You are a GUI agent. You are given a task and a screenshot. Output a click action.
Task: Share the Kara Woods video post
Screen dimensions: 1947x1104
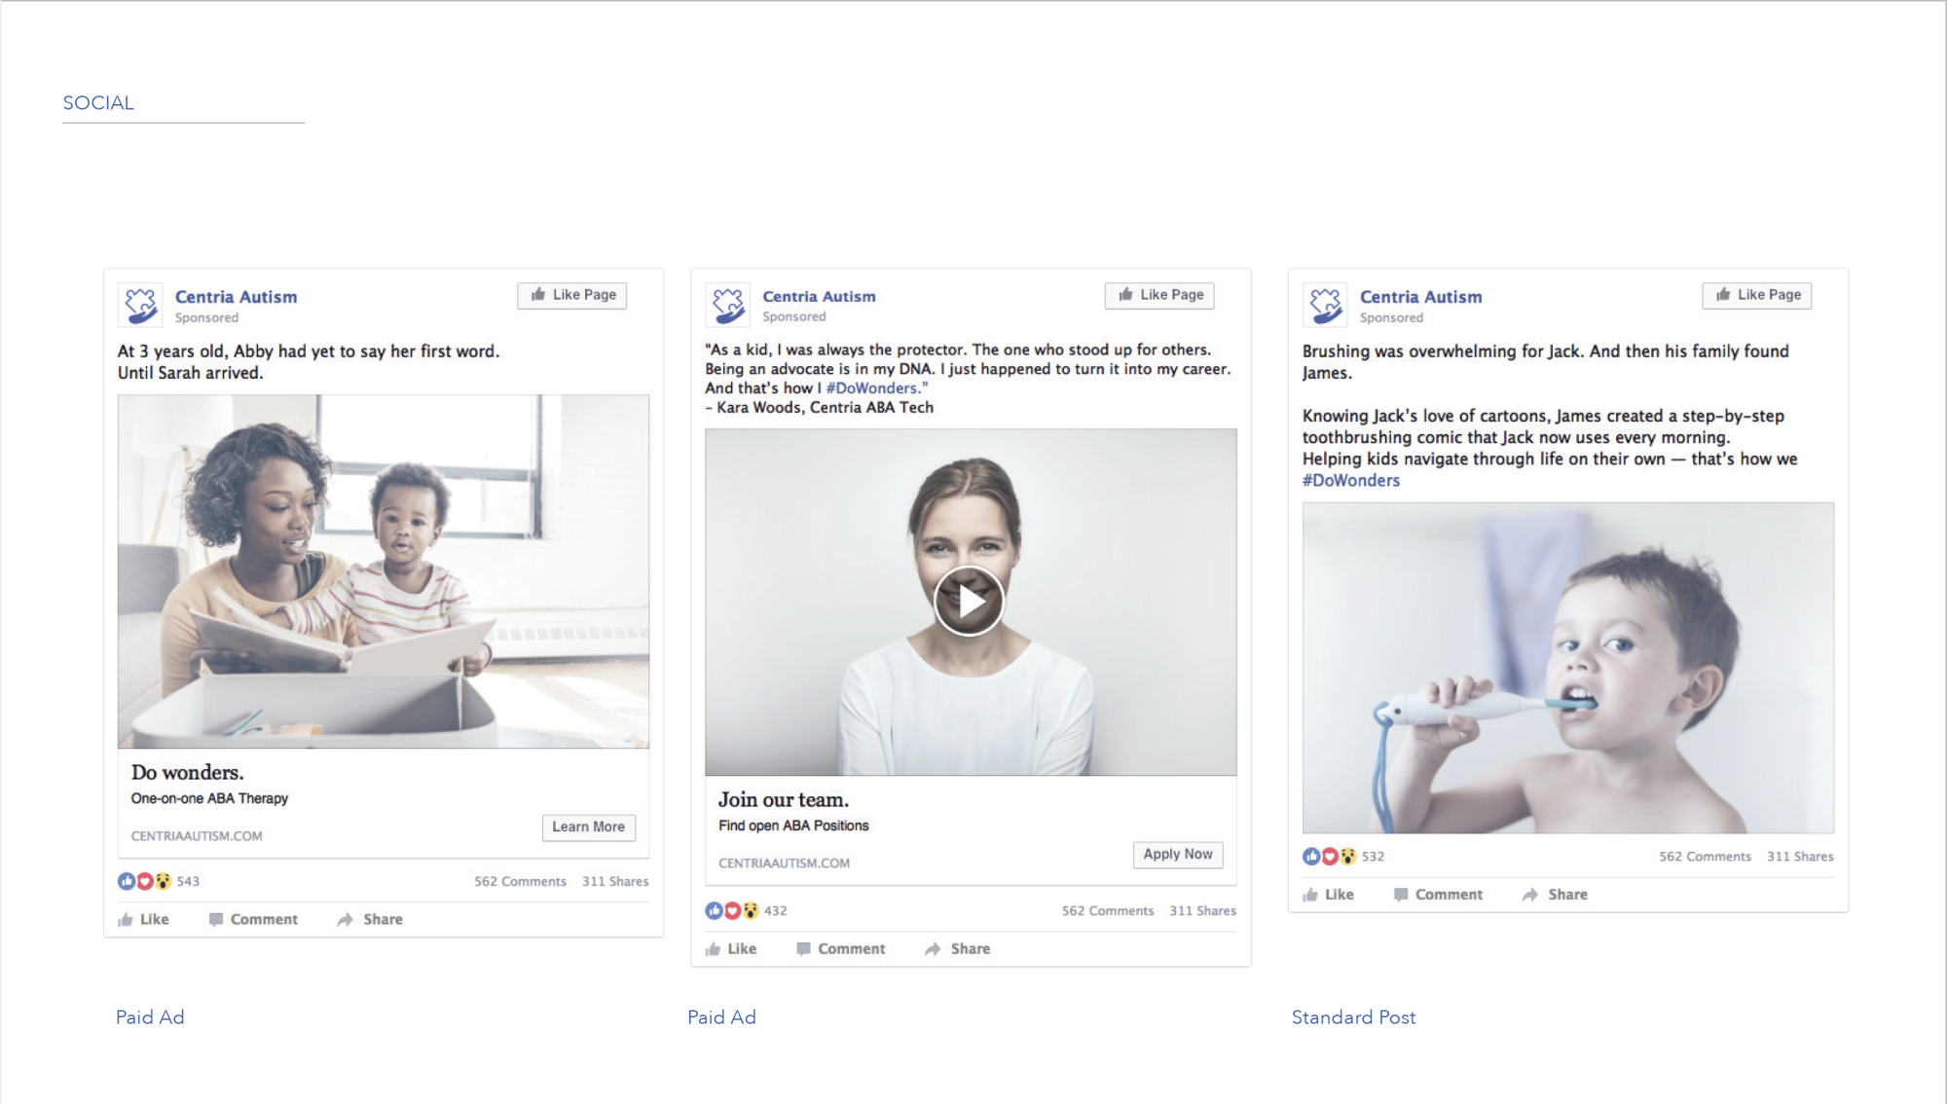(958, 948)
